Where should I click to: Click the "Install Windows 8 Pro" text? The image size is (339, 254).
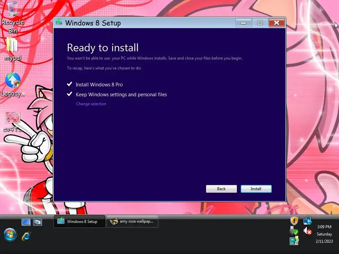pos(99,84)
